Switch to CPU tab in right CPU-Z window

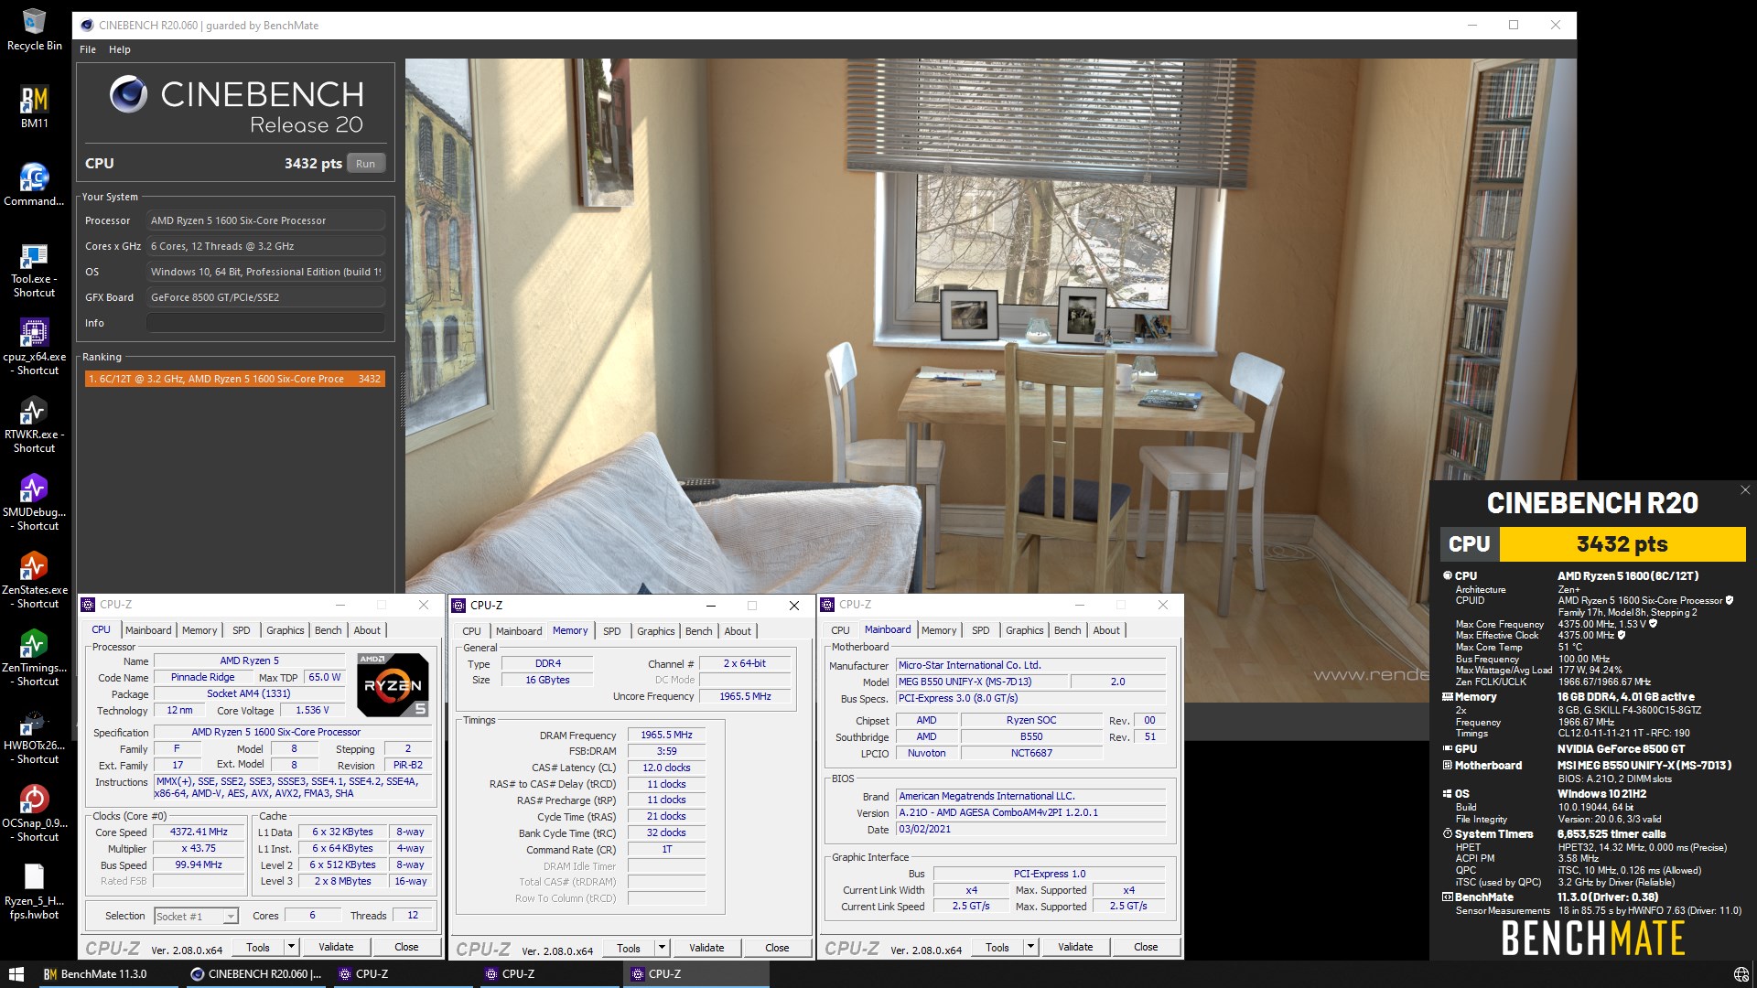[x=840, y=630]
